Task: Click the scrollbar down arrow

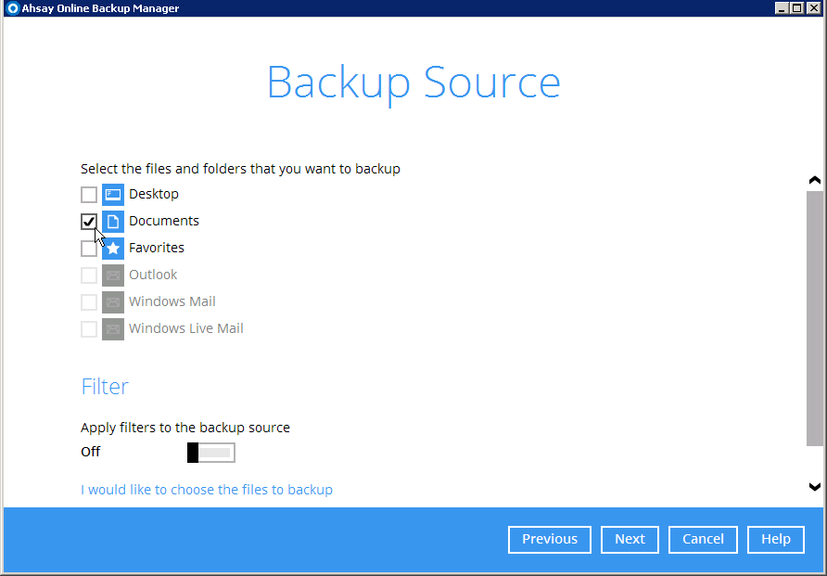Action: click(815, 486)
